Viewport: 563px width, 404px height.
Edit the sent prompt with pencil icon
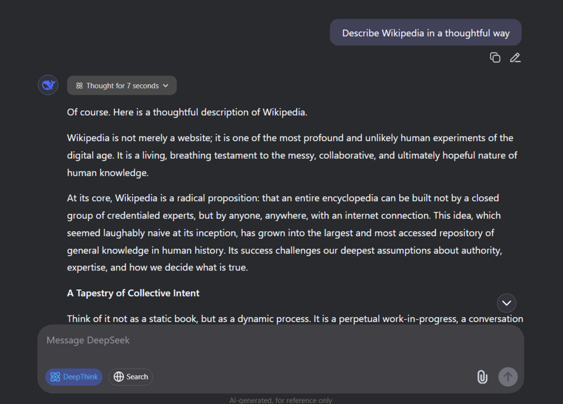[x=515, y=57]
